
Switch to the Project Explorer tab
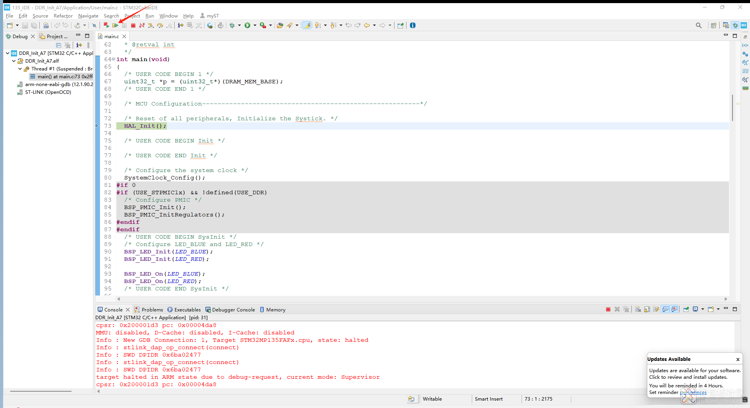(54, 36)
